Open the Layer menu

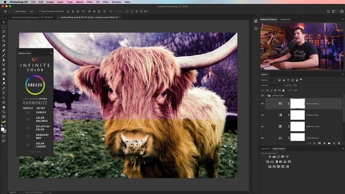[60, 2]
